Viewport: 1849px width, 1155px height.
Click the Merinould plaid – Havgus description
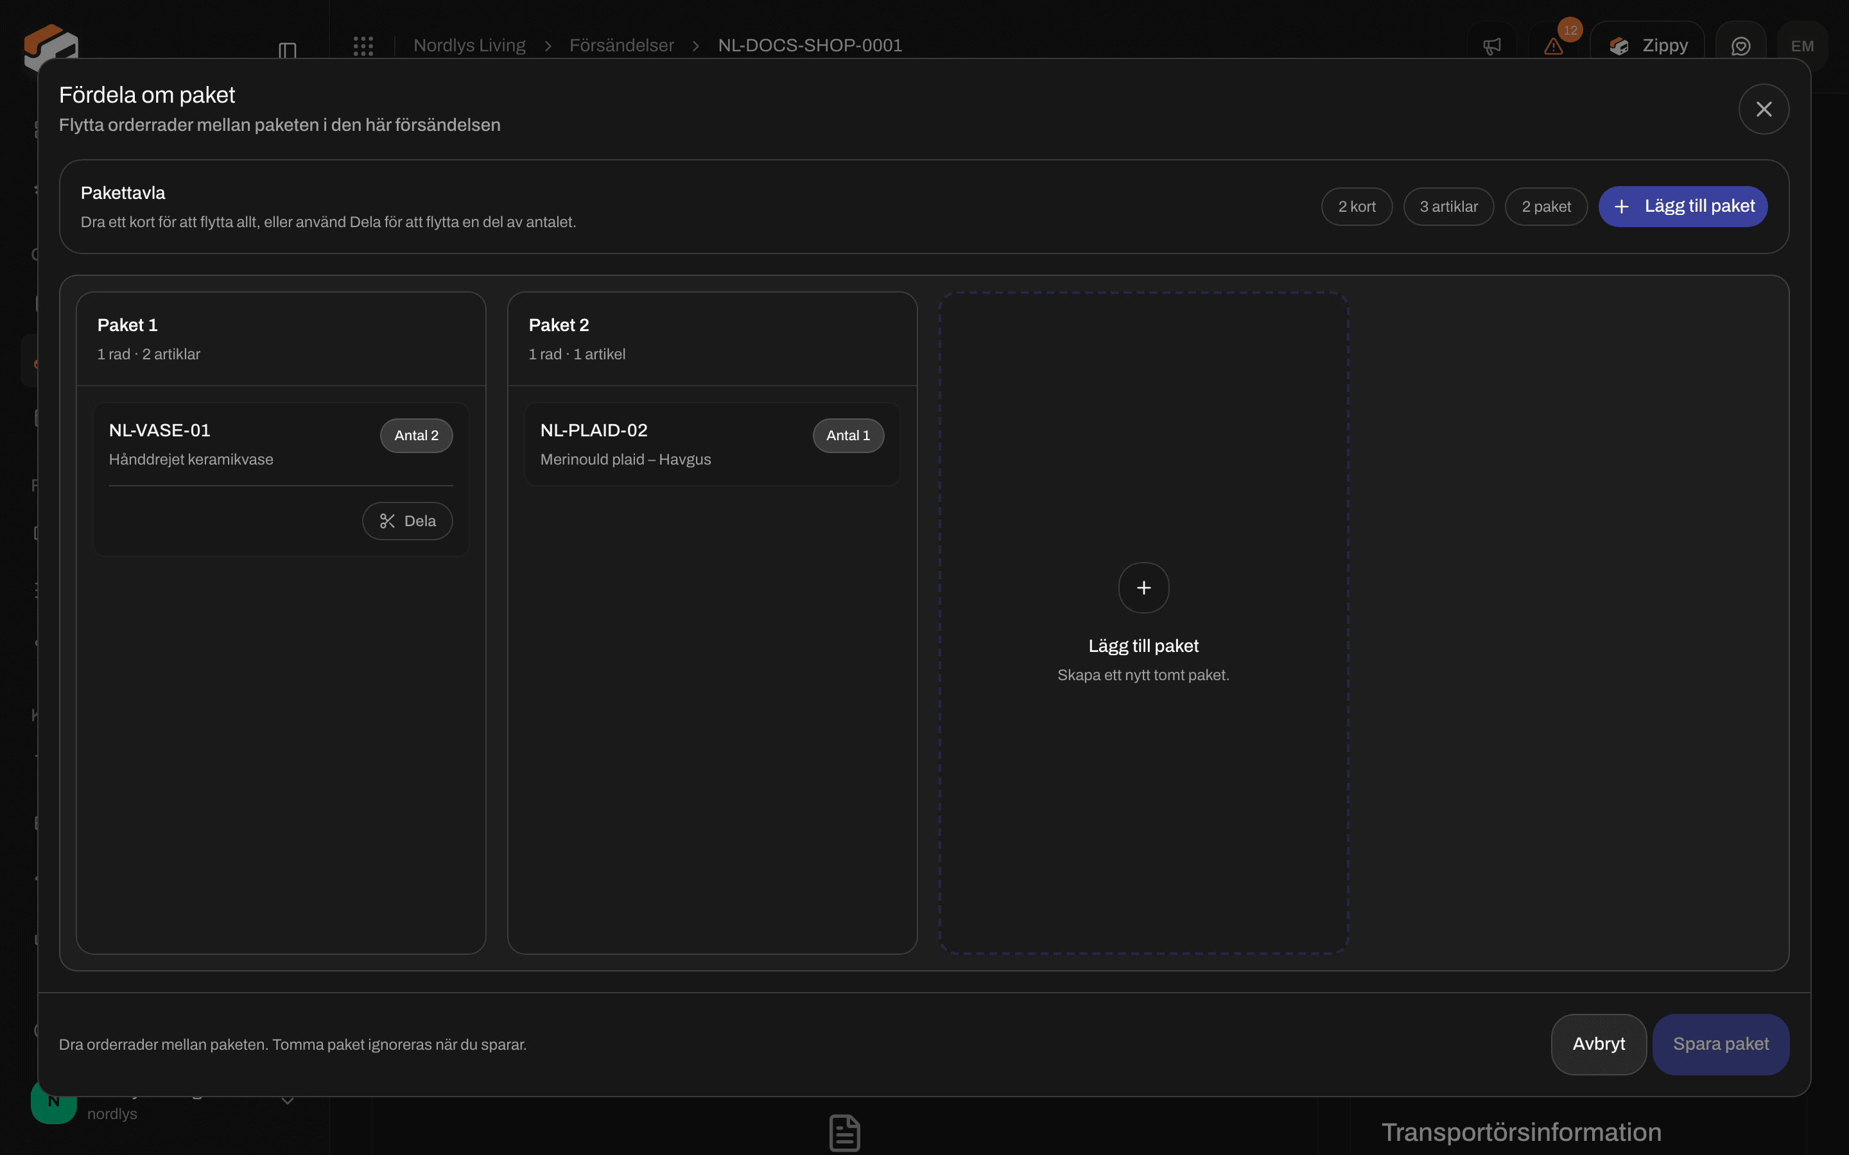pos(625,460)
